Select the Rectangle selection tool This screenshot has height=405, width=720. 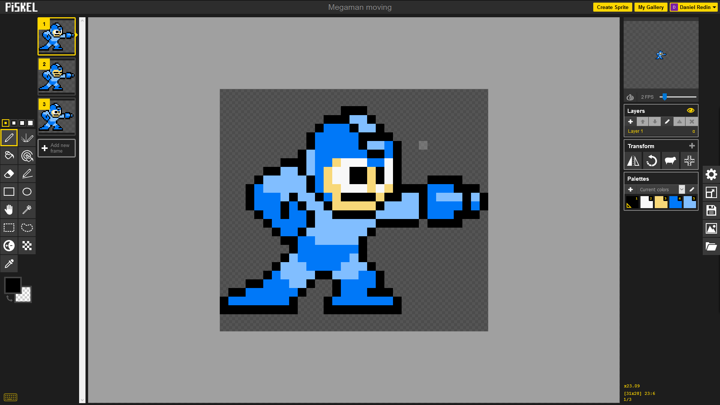(x=9, y=228)
